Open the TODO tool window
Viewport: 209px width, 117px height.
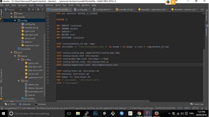[x=10, y=104]
